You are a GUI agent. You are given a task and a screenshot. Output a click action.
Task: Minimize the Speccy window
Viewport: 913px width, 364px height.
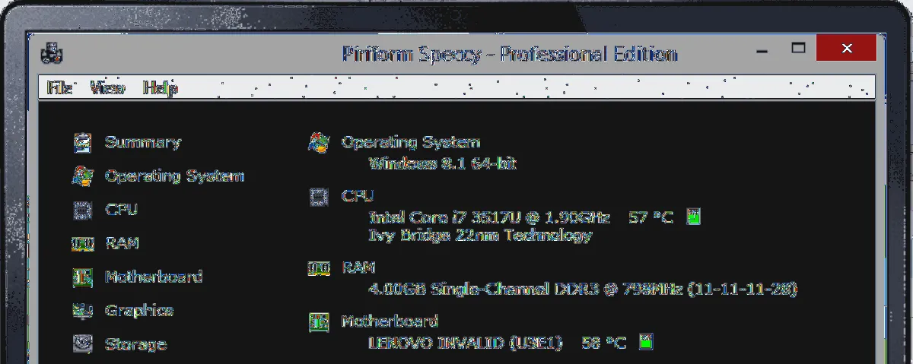[762, 50]
